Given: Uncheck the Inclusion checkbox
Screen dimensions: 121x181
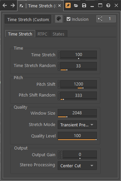Looking at the screenshot, I should coord(69,19).
